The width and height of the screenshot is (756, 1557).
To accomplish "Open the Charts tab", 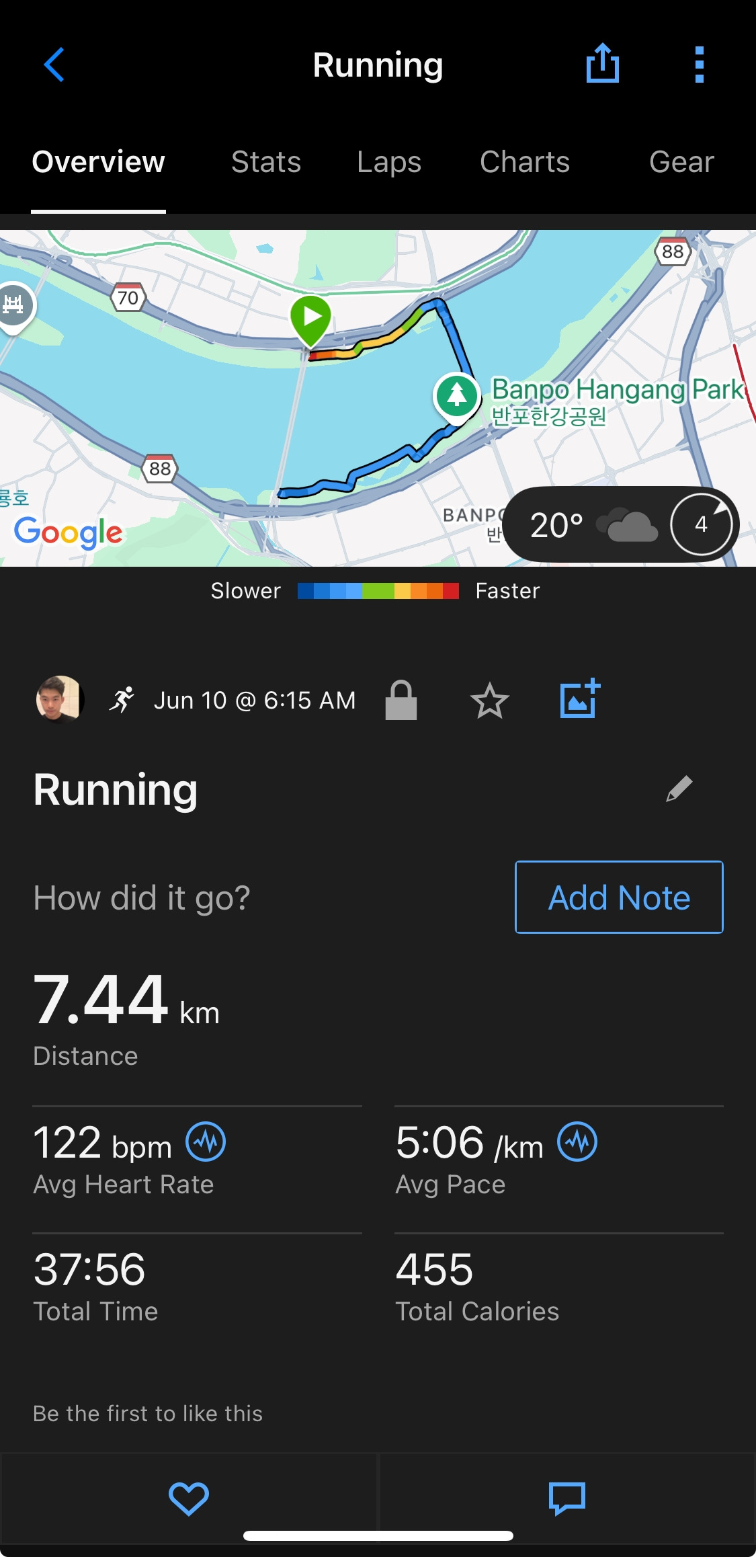I will tap(525, 162).
